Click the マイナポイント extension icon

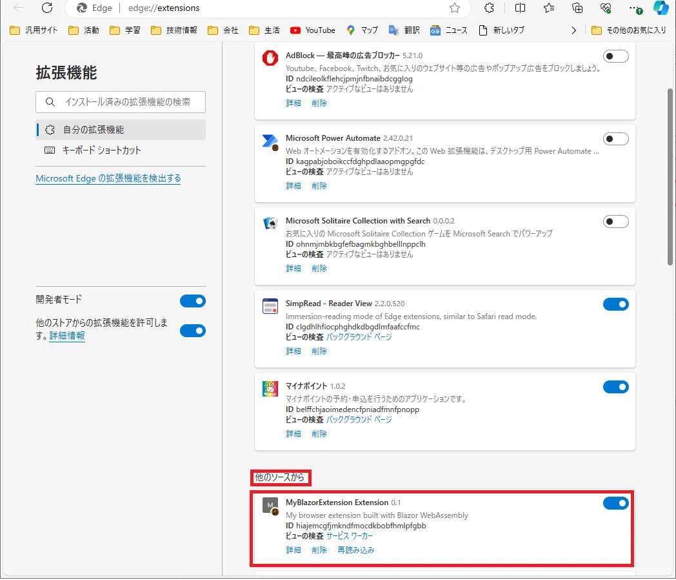coord(270,388)
